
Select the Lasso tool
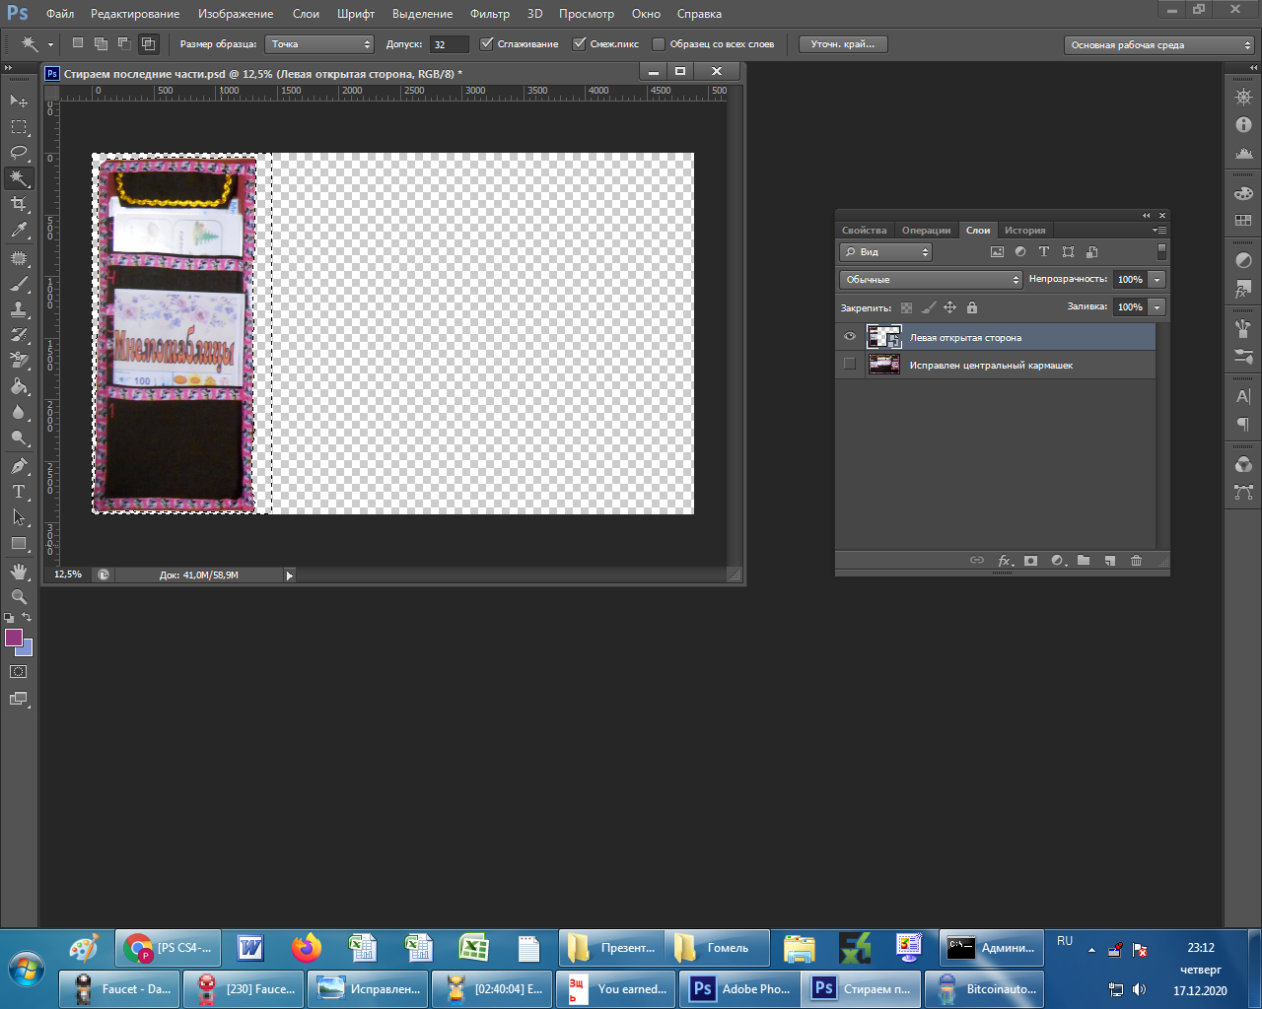[19, 153]
